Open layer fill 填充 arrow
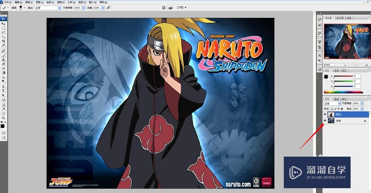 362,109
